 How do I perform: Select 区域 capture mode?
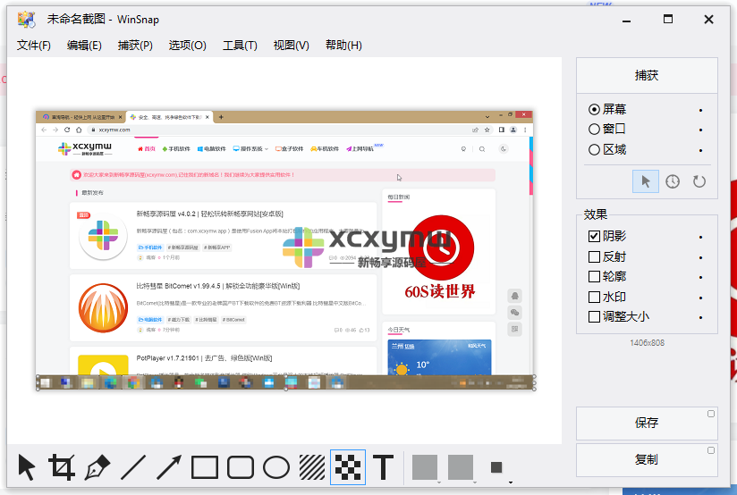coord(607,150)
